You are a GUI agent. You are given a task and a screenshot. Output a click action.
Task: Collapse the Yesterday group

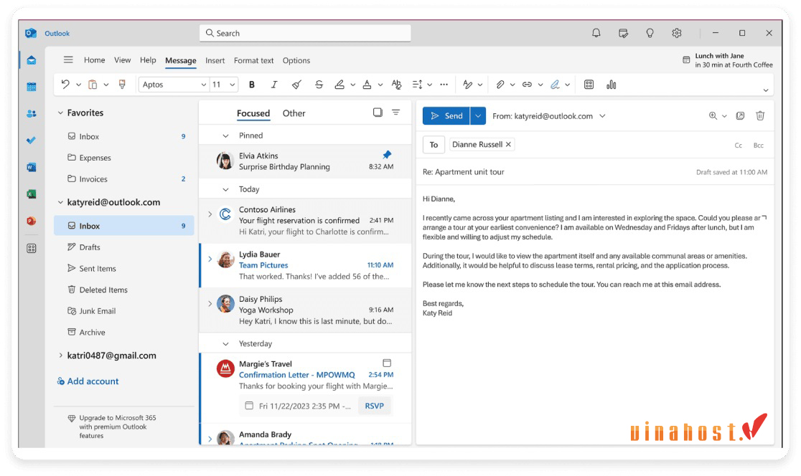coord(225,344)
